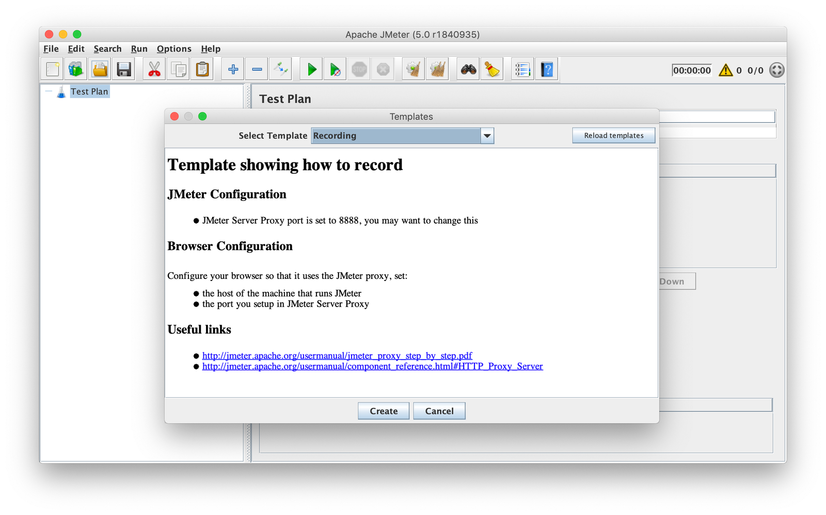Click the 'Browser Configuration' heading
The height and width of the screenshot is (515, 826).
pos(230,246)
